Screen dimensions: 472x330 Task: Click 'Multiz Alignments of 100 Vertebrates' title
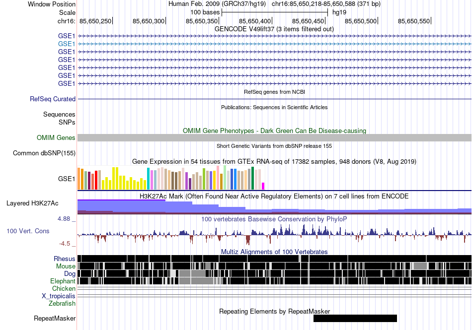point(274,252)
